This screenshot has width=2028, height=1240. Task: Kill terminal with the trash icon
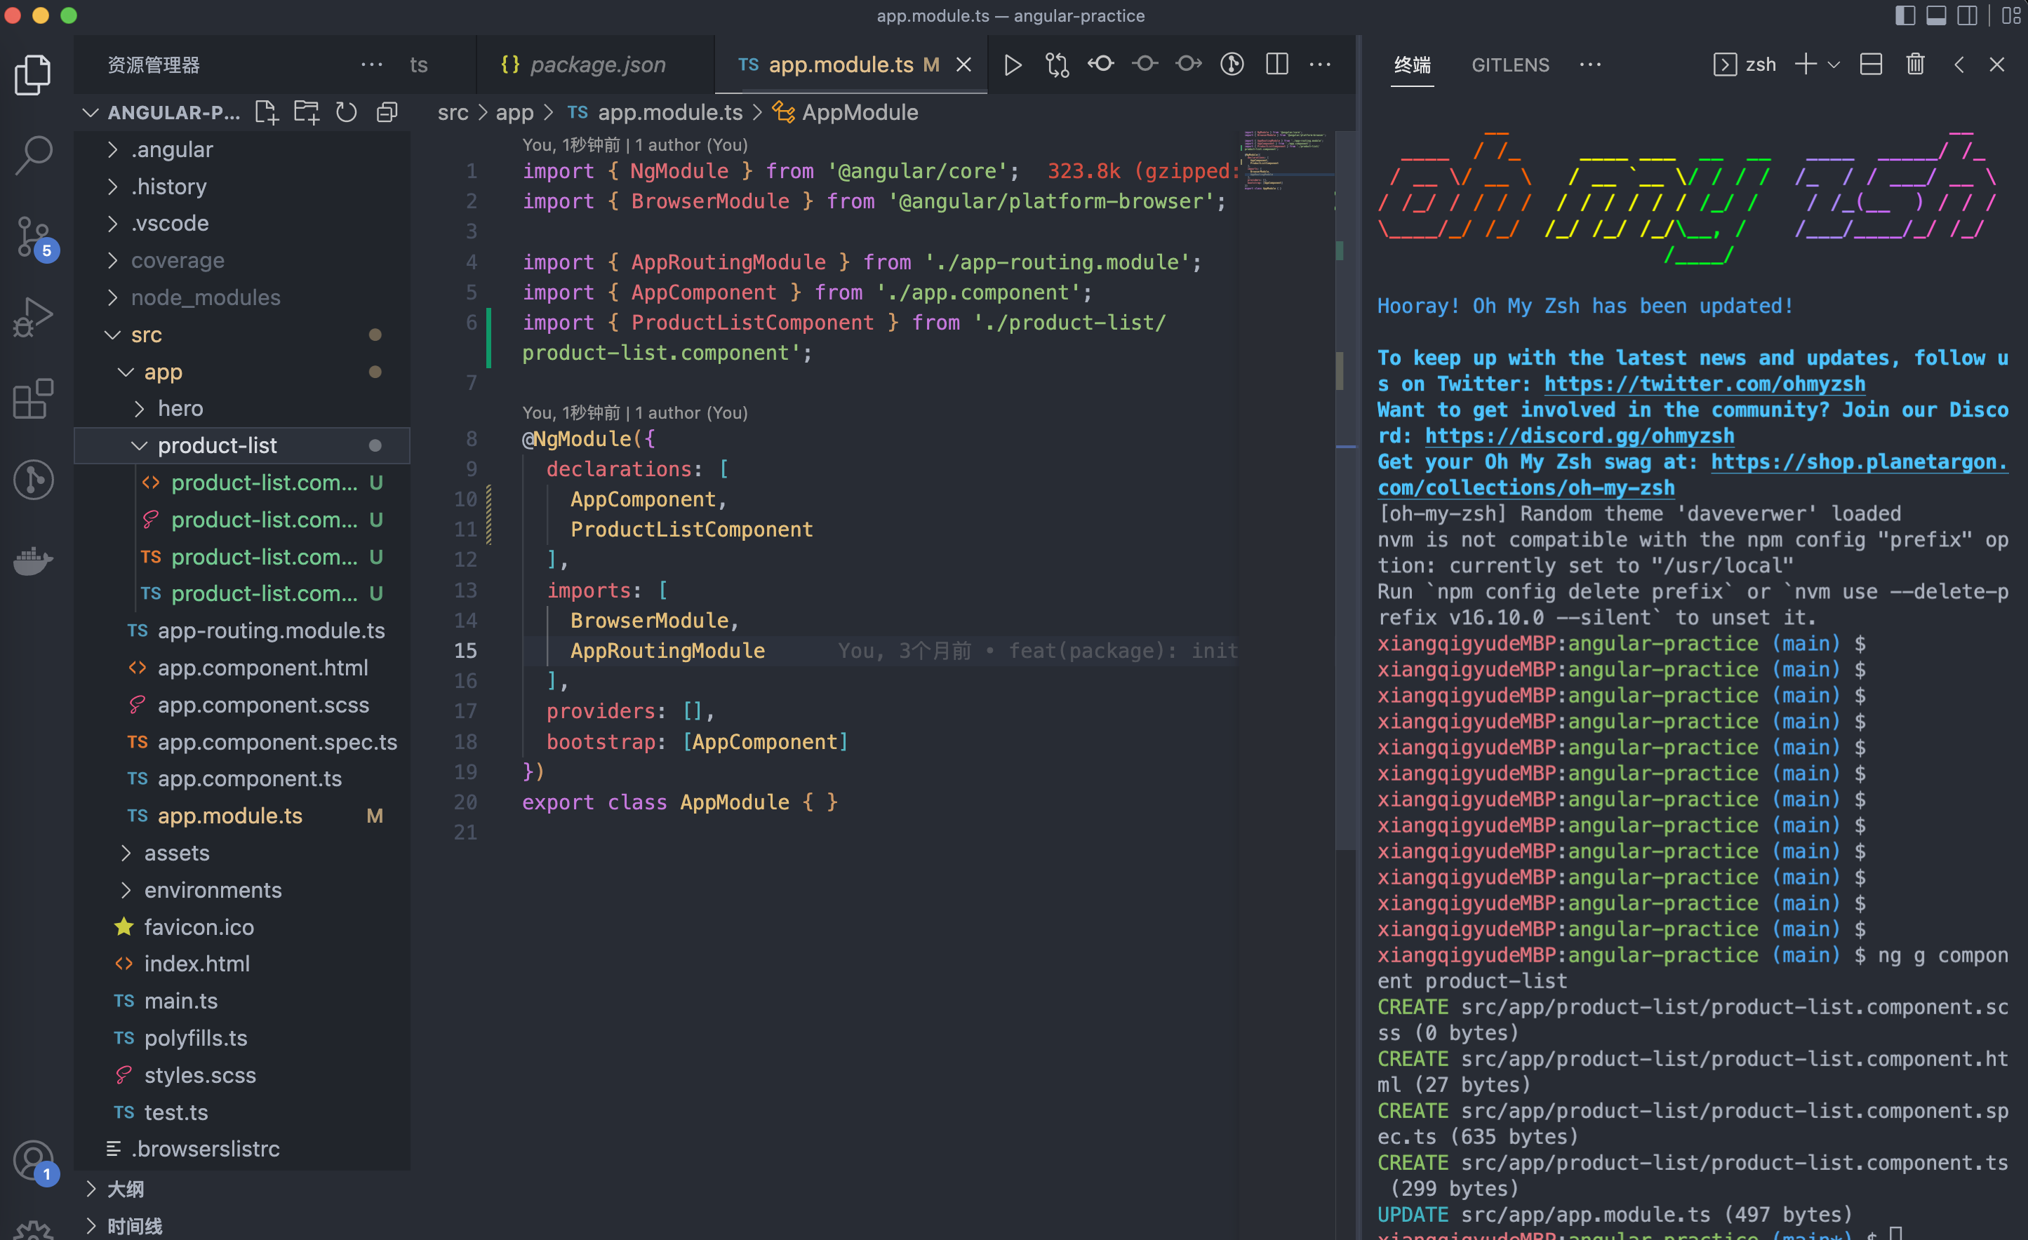click(x=1914, y=65)
